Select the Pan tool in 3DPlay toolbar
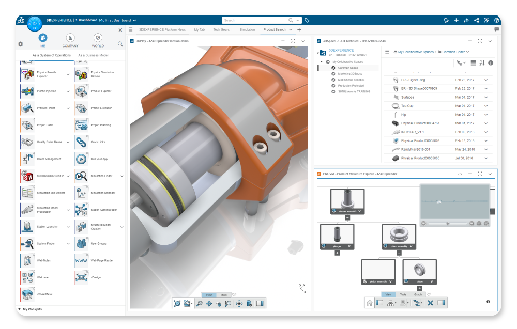The width and height of the screenshot is (517, 329). coord(209,303)
